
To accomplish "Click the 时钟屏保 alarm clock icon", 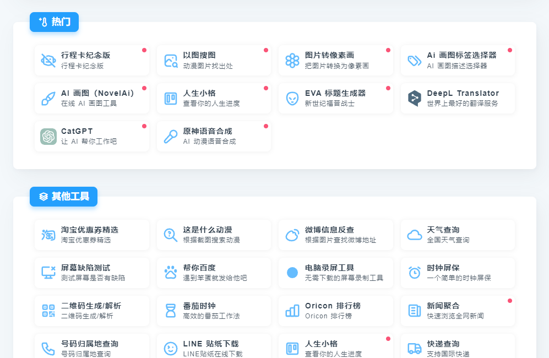I will point(414,272).
